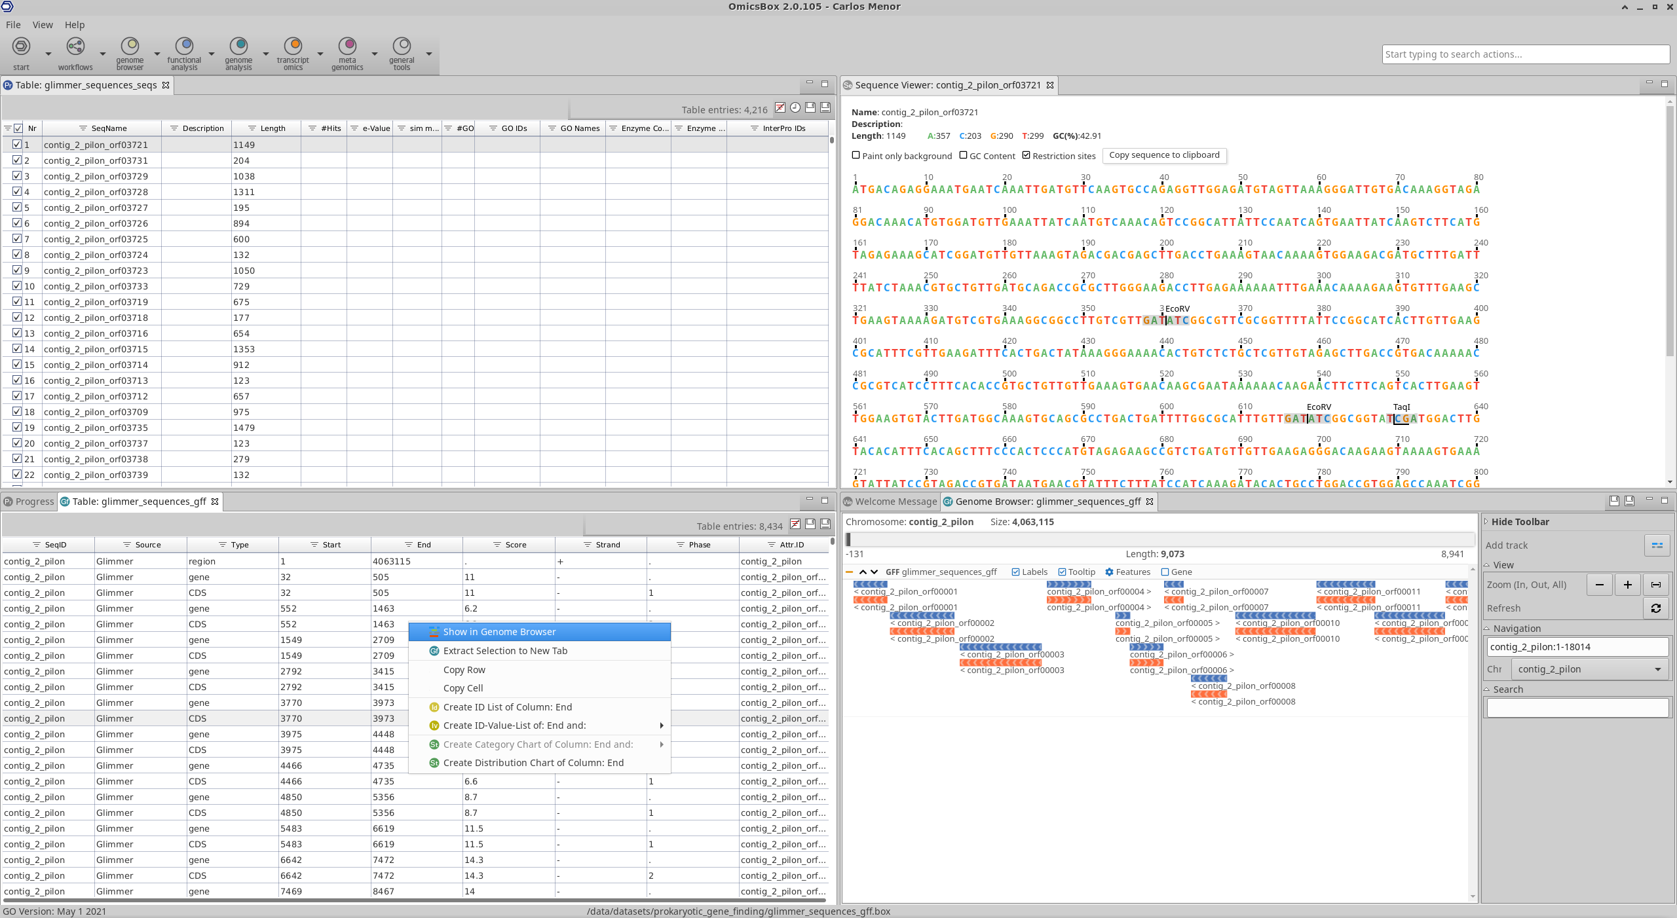
Task: Click the zoom in plus button
Action: tap(1627, 585)
